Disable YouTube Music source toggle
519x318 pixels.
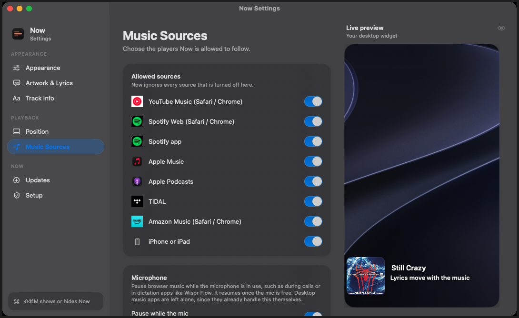(x=313, y=101)
